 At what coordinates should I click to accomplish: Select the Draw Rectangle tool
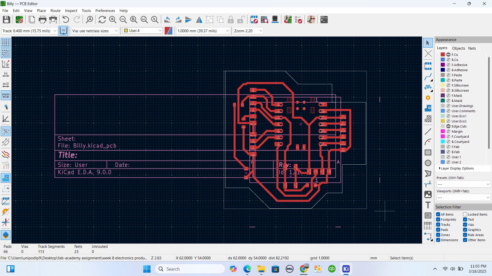tap(428, 153)
